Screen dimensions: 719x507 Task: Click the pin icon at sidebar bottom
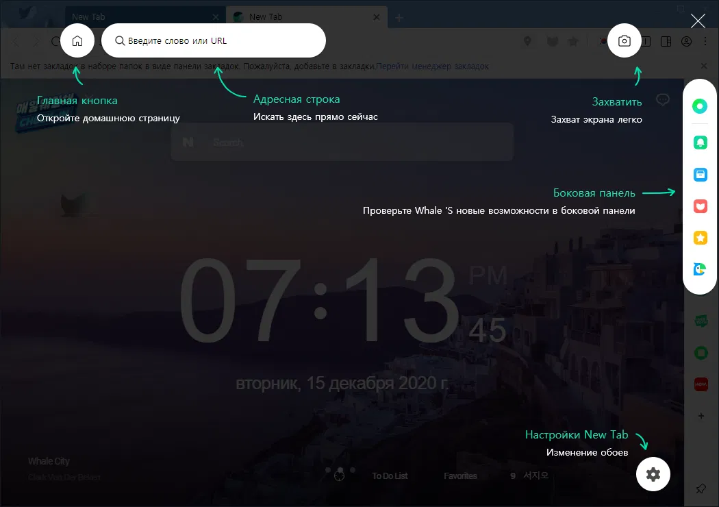pos(701,489)
